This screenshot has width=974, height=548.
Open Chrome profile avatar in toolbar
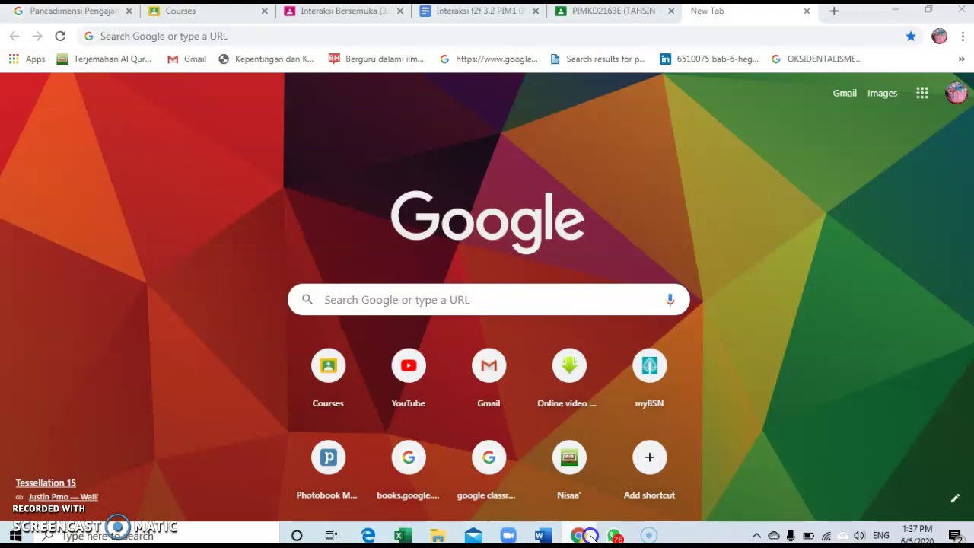click(940, 36)
